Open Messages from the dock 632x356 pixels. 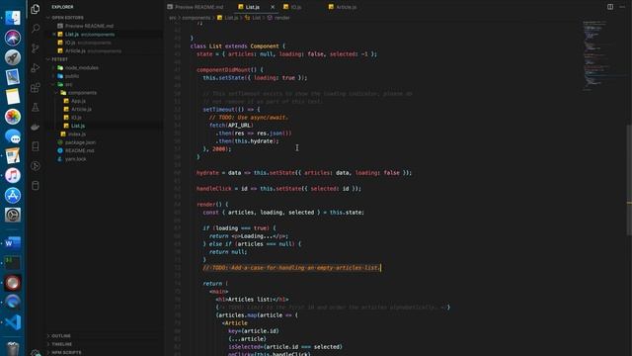tap(13, 136)
